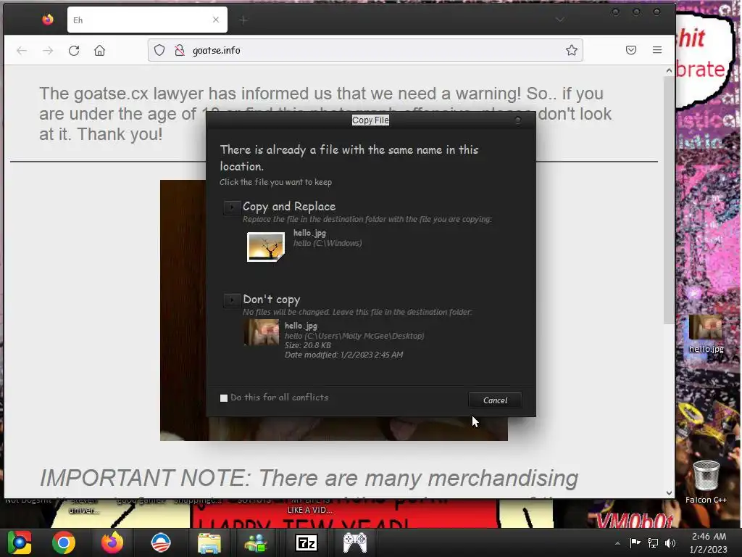742x557 pixels.
Task: Open the Firefox hamburger menu
Action: click(656, 50)
